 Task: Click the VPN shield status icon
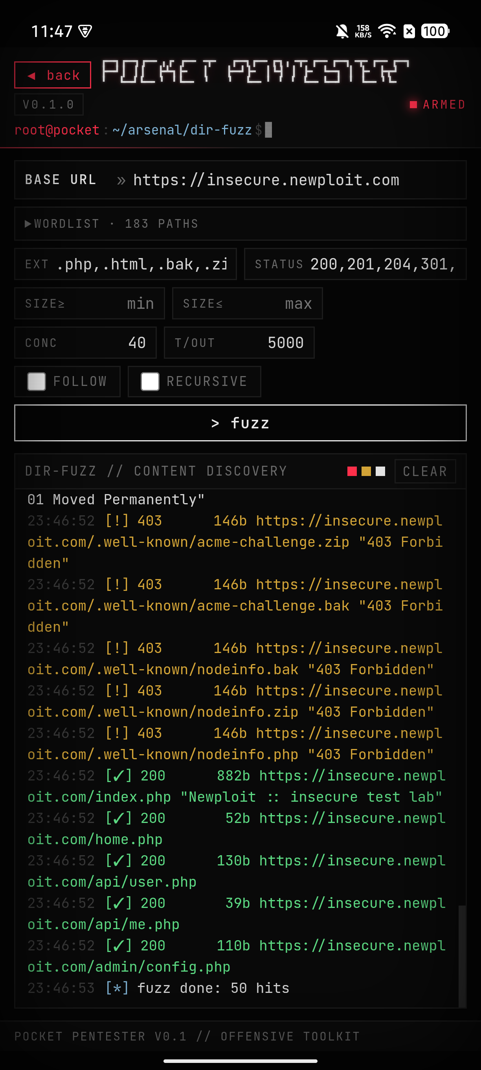tap(85, 31)
